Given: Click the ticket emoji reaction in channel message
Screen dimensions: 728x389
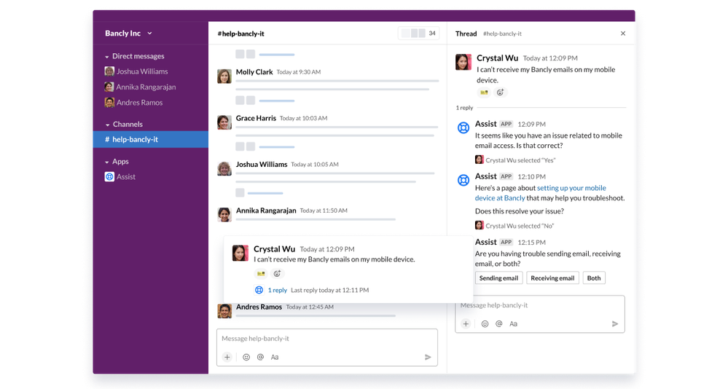Looking at the screenshot, I should [261, 274].
